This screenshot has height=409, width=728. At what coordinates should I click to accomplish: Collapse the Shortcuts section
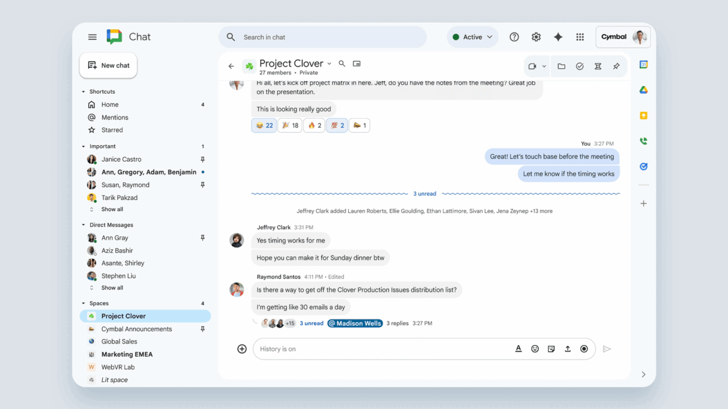(84, 91)
